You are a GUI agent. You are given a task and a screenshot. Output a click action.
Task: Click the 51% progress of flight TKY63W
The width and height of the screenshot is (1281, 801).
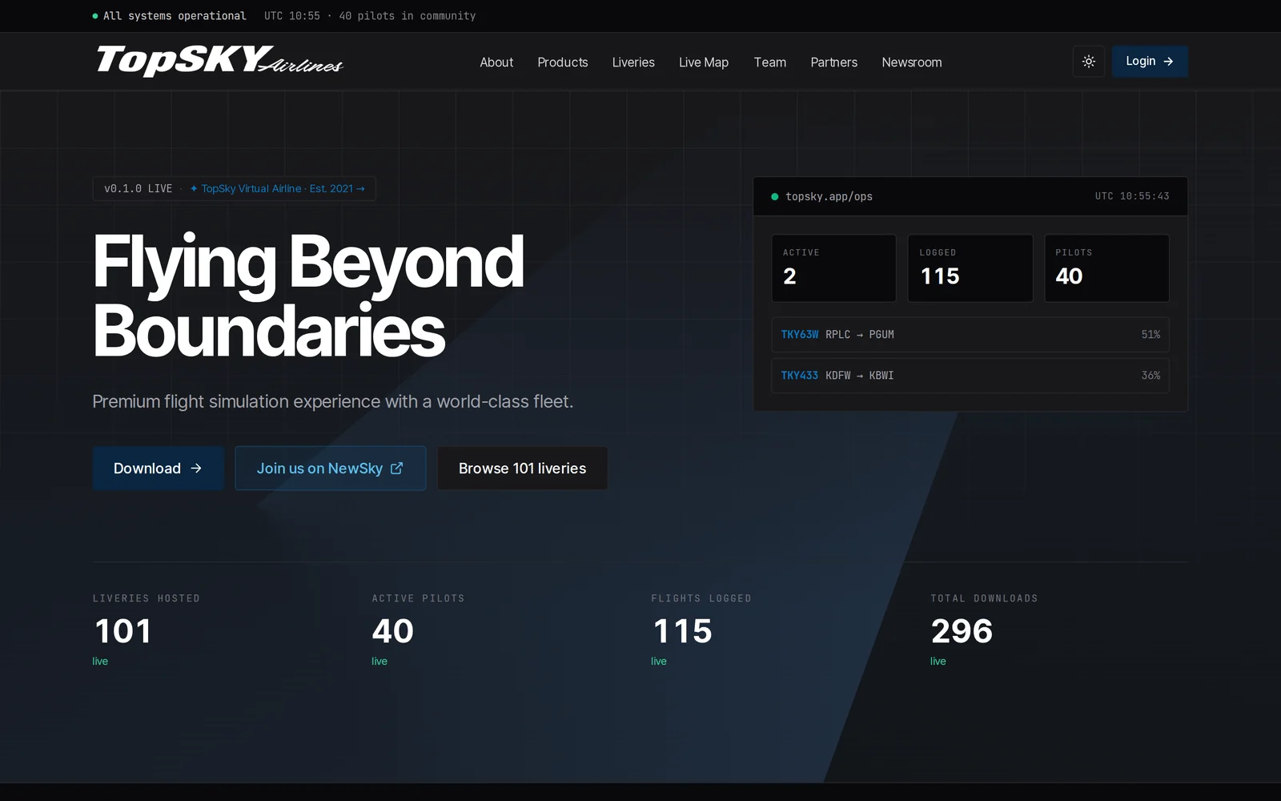click(x=1150, y=335)
